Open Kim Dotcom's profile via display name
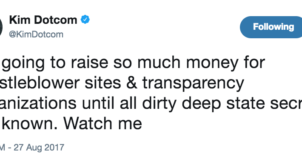The image size is (302, 159). [x=43, y=20]
